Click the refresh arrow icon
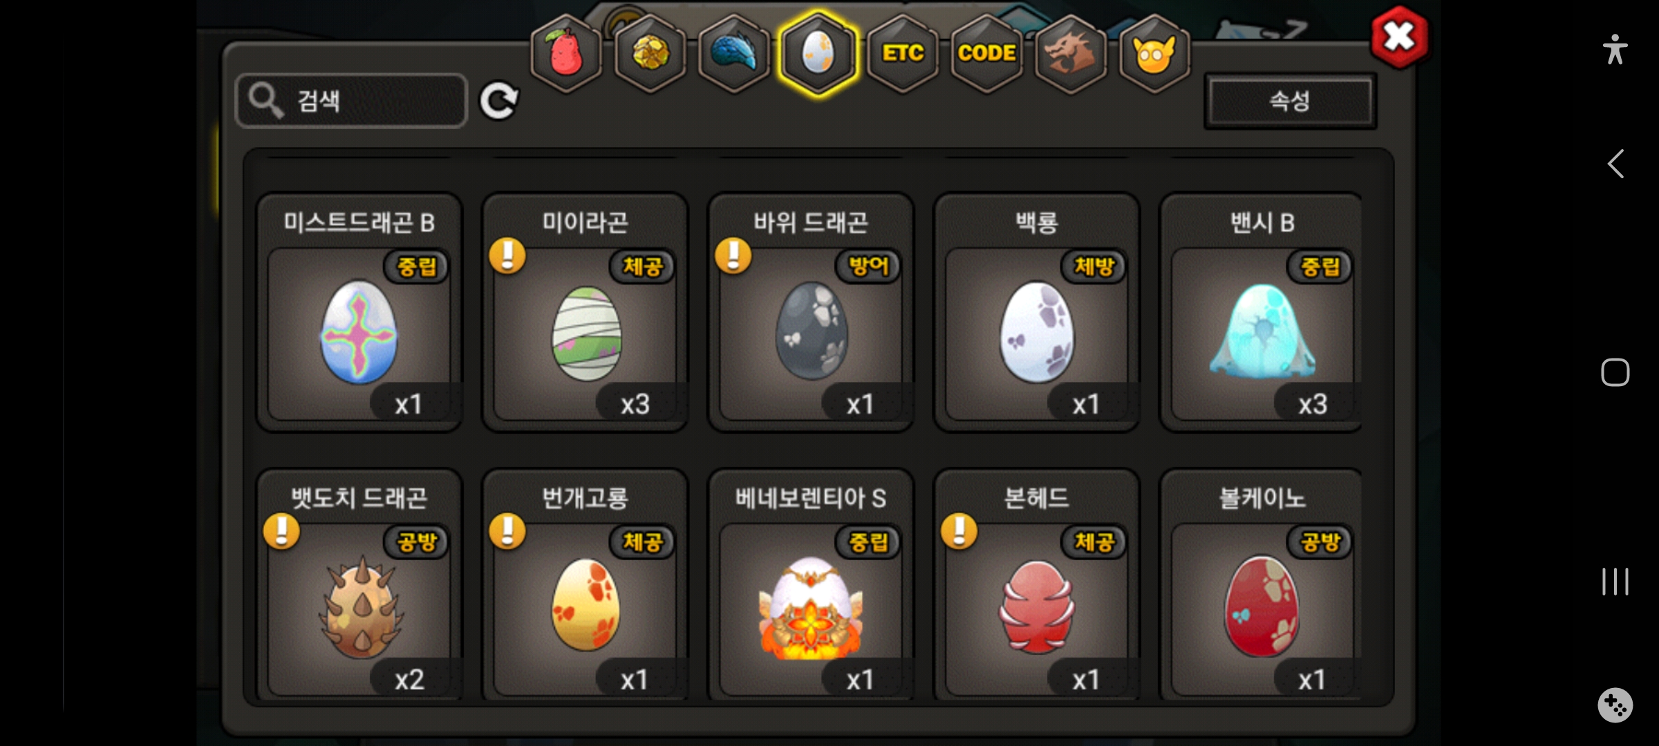 (499, 102)
